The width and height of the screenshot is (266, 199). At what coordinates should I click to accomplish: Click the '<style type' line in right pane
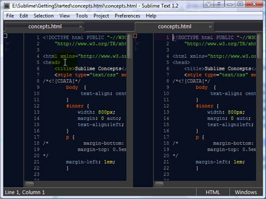[x=220, y=75]
